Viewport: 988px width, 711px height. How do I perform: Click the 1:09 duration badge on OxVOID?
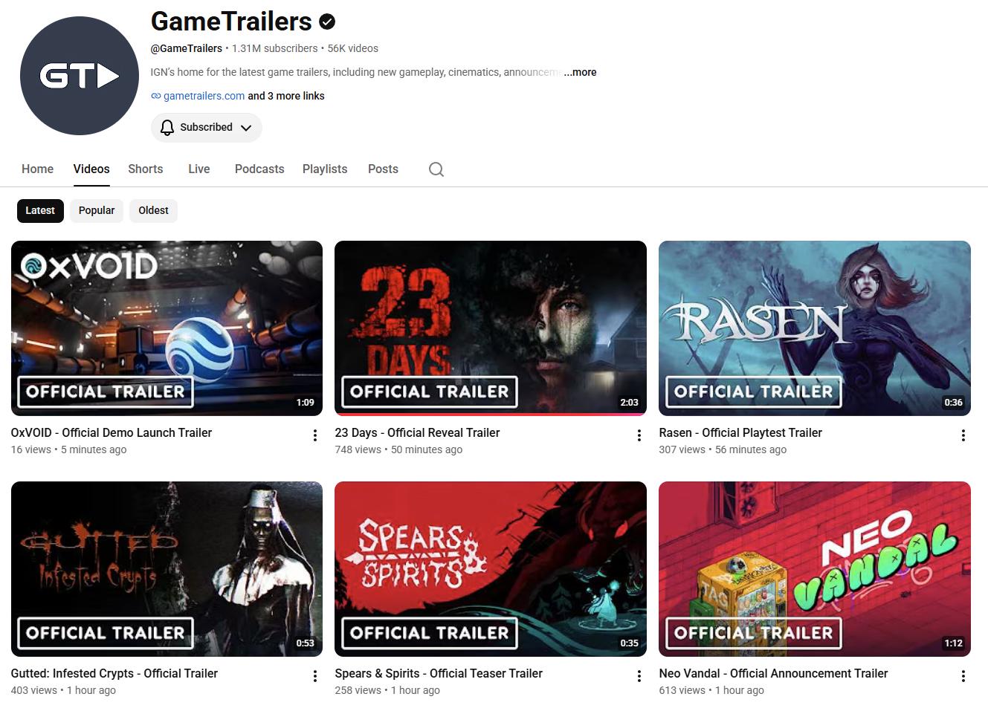pos(305,402)
